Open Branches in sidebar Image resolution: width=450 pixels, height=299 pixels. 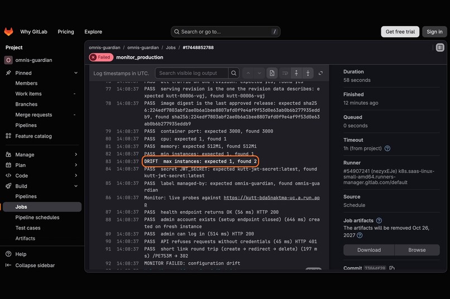click(x=26, y=104)
